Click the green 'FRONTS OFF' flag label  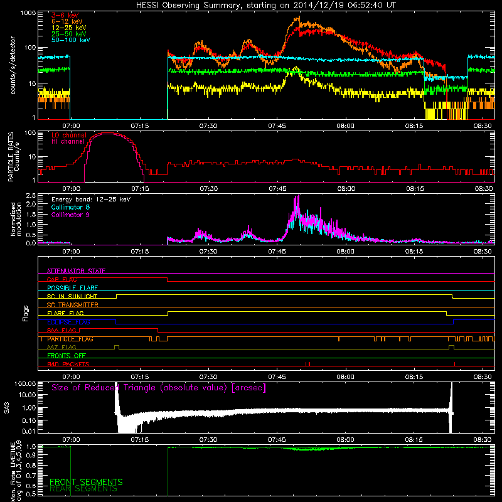[x=67, y=356]
